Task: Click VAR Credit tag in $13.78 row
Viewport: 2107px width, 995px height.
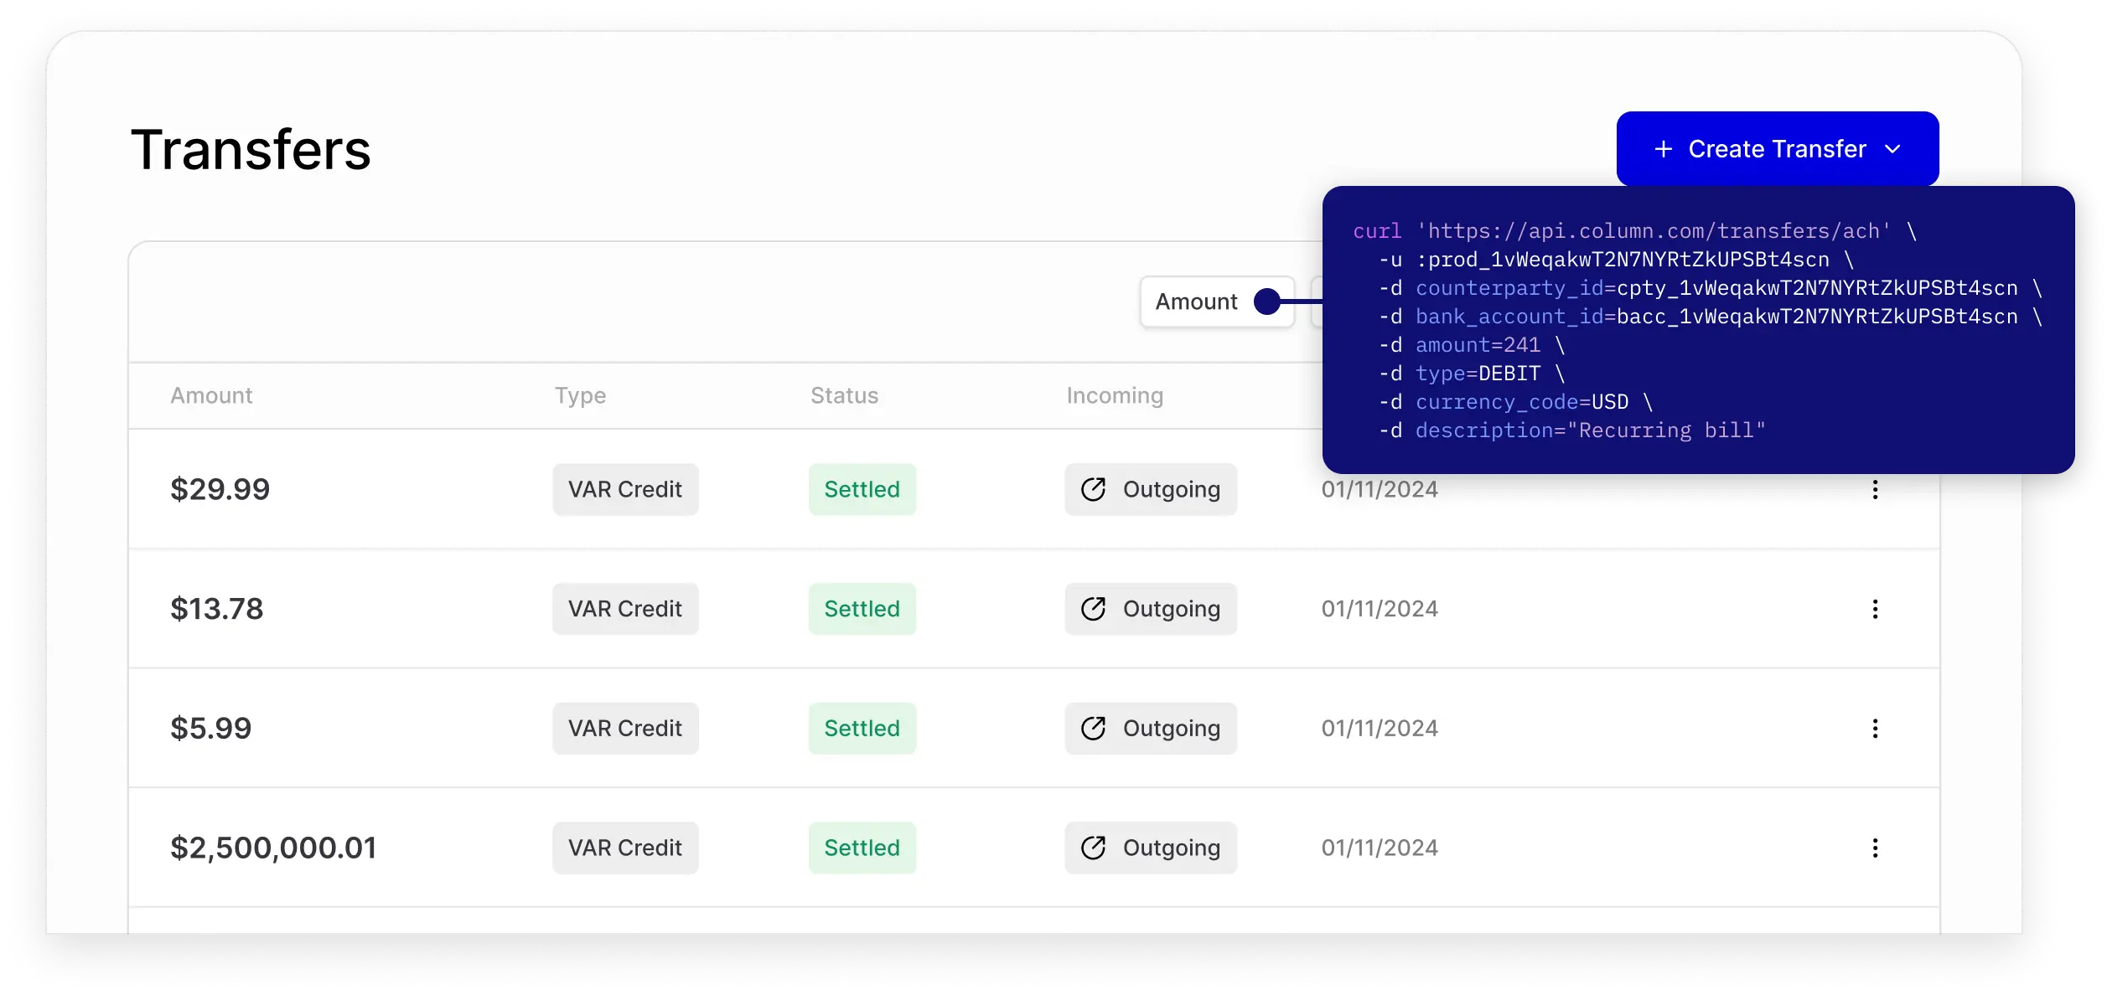Action: (625, 609)
